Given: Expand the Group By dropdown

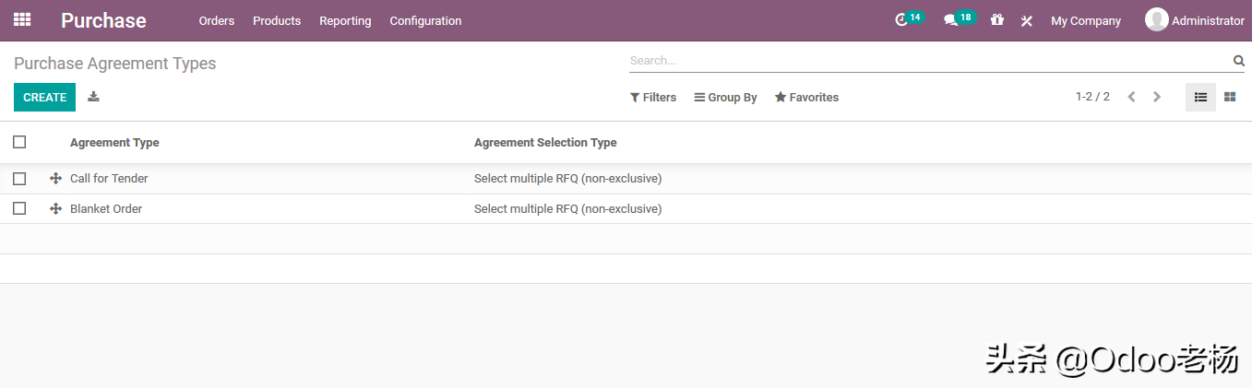Looking at the screenshot, I should tap(725, 98).
